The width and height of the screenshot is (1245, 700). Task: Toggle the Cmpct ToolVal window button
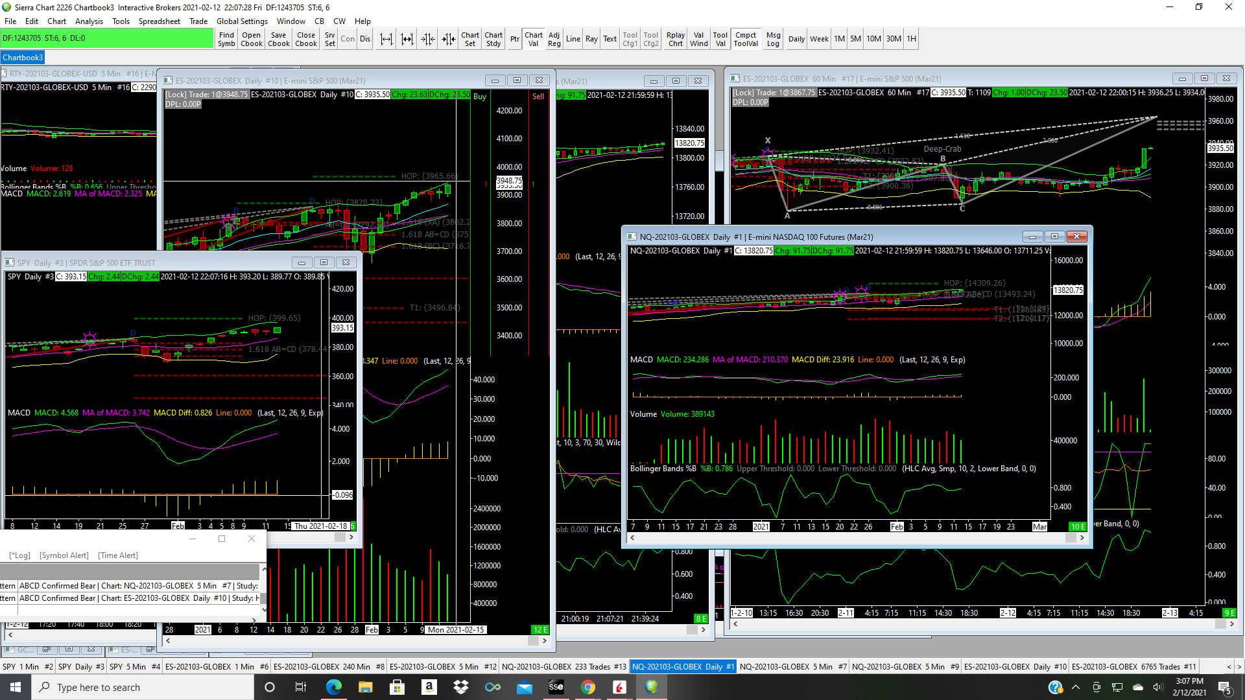pos(745,39)
